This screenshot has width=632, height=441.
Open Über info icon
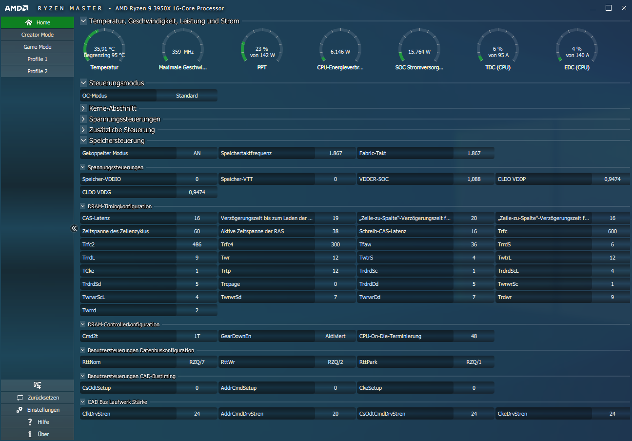(30, 434)
